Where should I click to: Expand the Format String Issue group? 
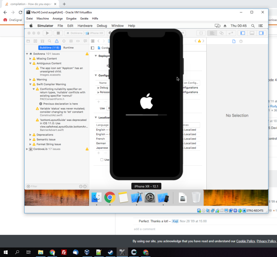30,144
